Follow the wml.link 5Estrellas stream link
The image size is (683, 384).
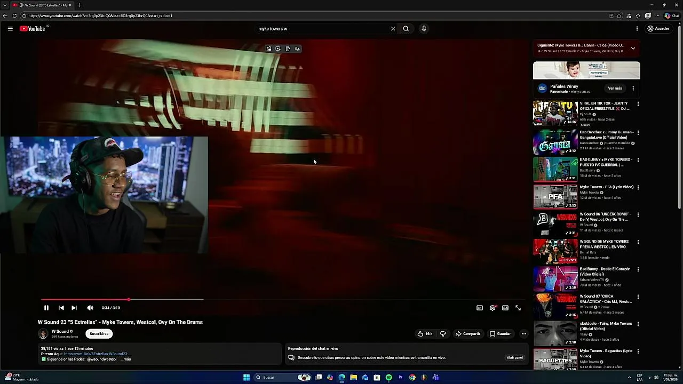pyautogui.click(x=98, y=354)
